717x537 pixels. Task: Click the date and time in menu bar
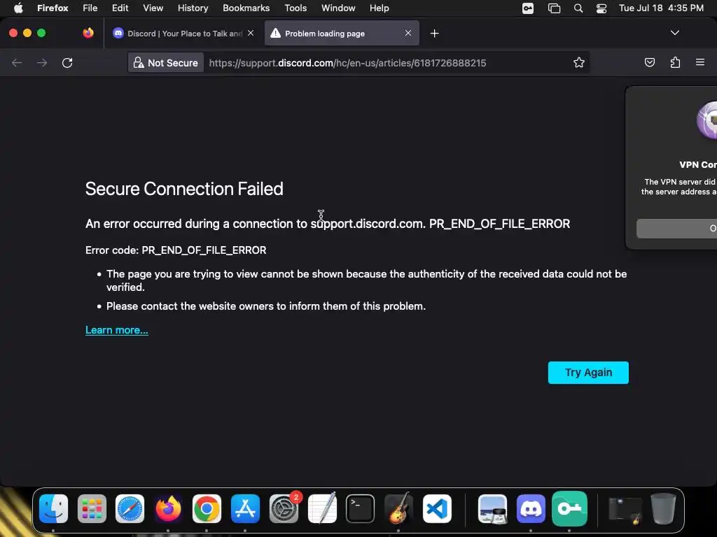coord(661,8)
